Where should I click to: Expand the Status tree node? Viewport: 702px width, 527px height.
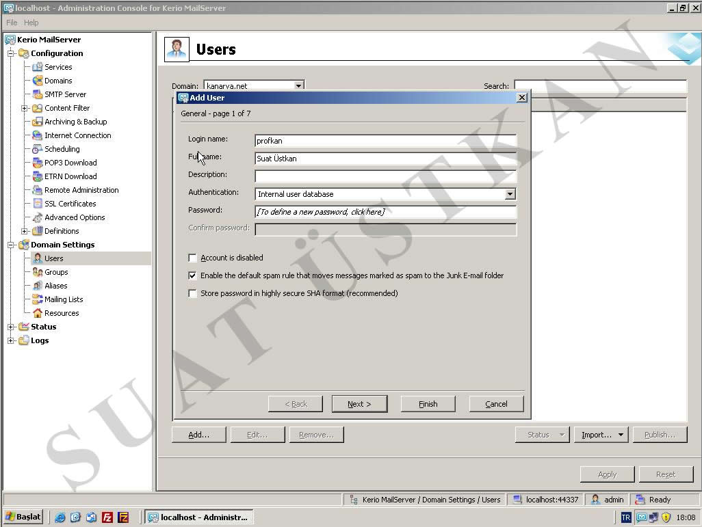[x=11, y=327]
